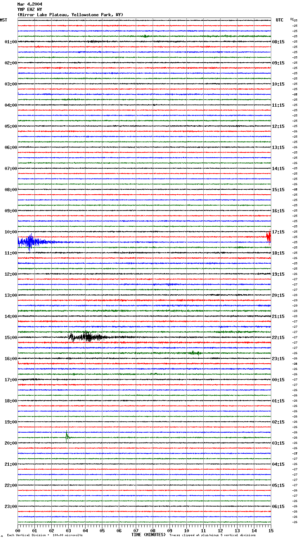Viewport: 299px width, 540px height.
Task: Select the "07:00" MST hour label
Action: click(x=11, y=169)
